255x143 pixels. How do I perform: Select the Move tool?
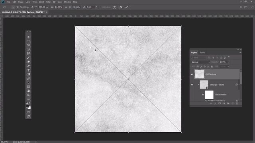pos(28,37)
